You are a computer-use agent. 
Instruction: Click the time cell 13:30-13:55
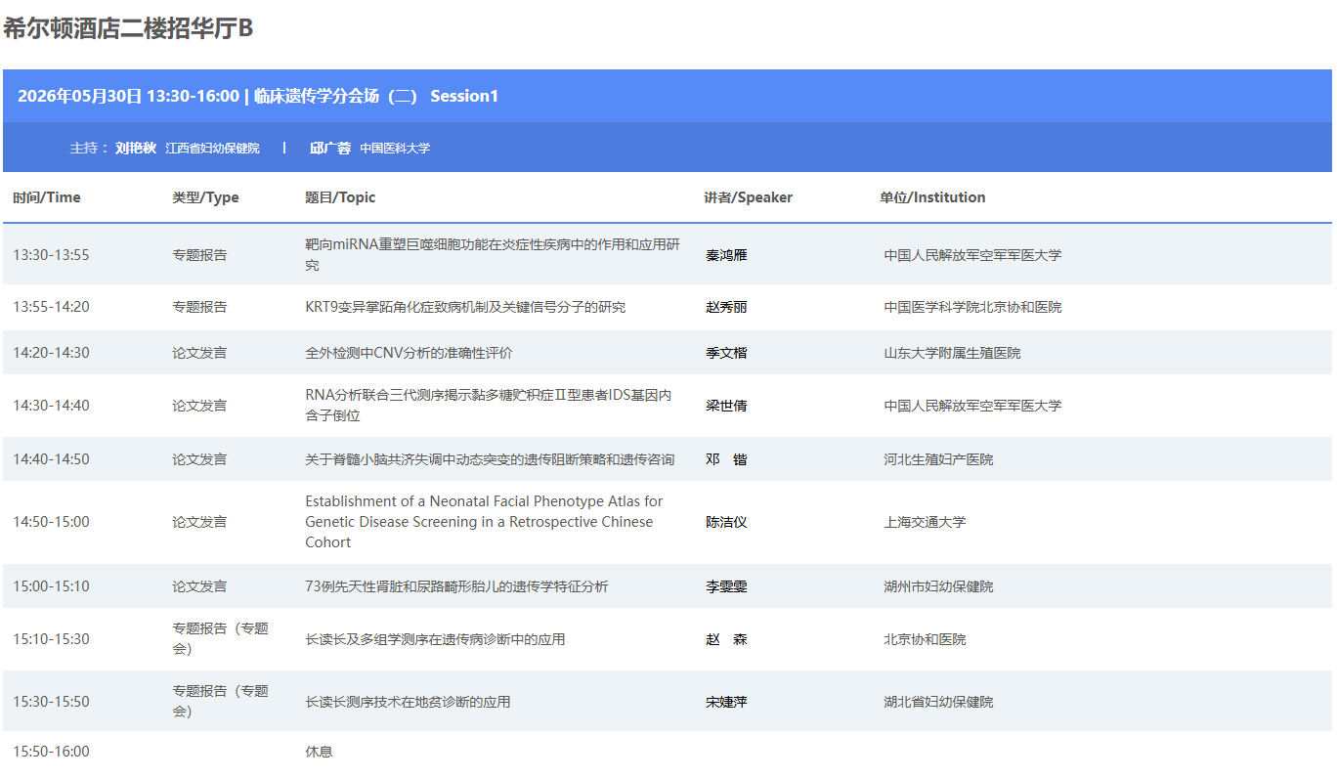pos(51,255)
